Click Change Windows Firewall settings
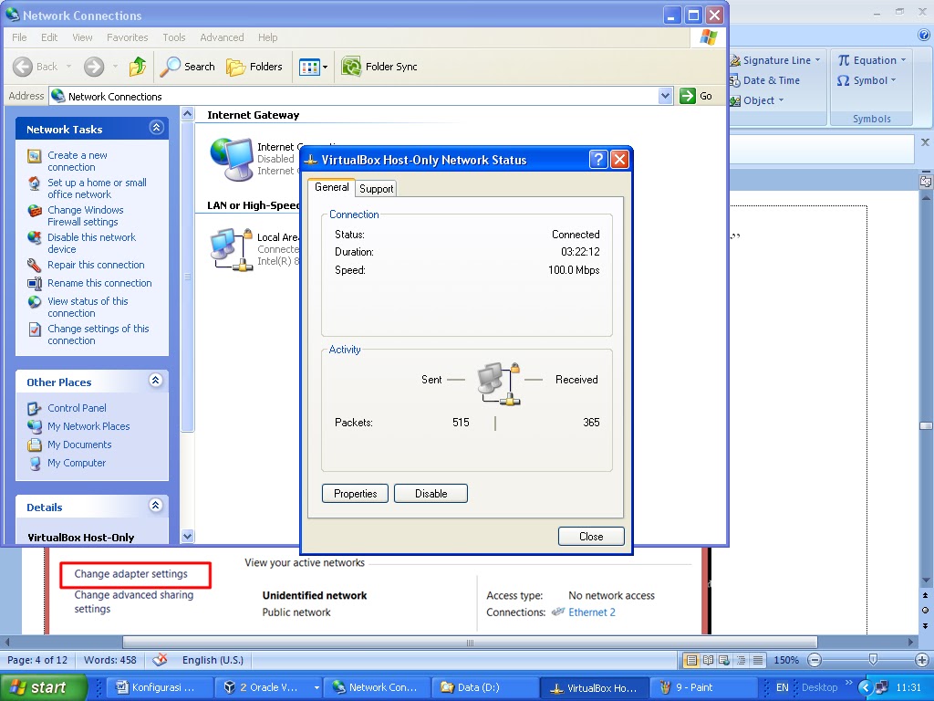 point(86,215)
